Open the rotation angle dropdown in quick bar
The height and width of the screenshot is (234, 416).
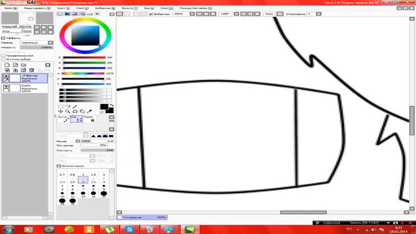pyautogui.click(x=237, y=14)
